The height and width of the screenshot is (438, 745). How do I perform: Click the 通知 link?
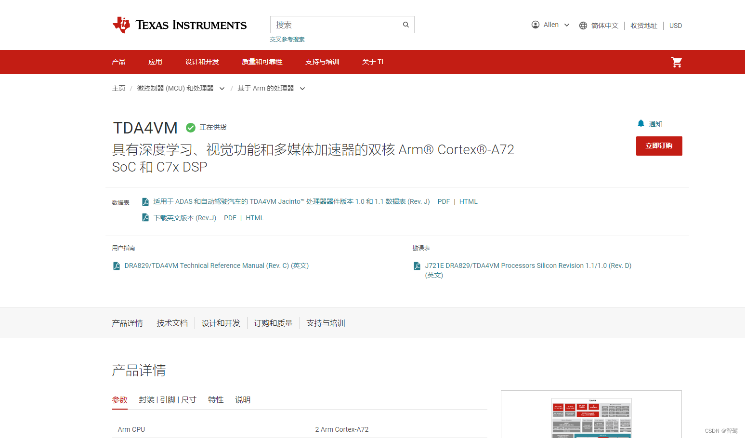tap(655, 124)
